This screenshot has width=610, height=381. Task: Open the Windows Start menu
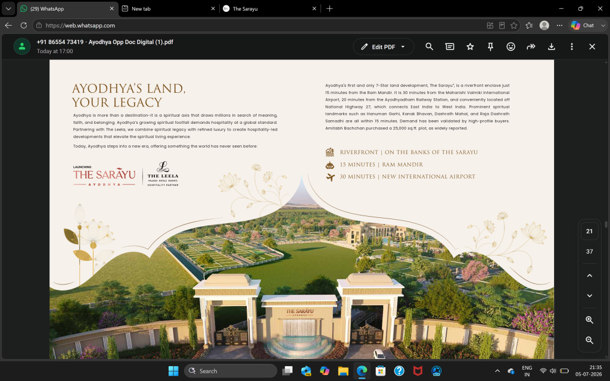click(x=173, y=371)
